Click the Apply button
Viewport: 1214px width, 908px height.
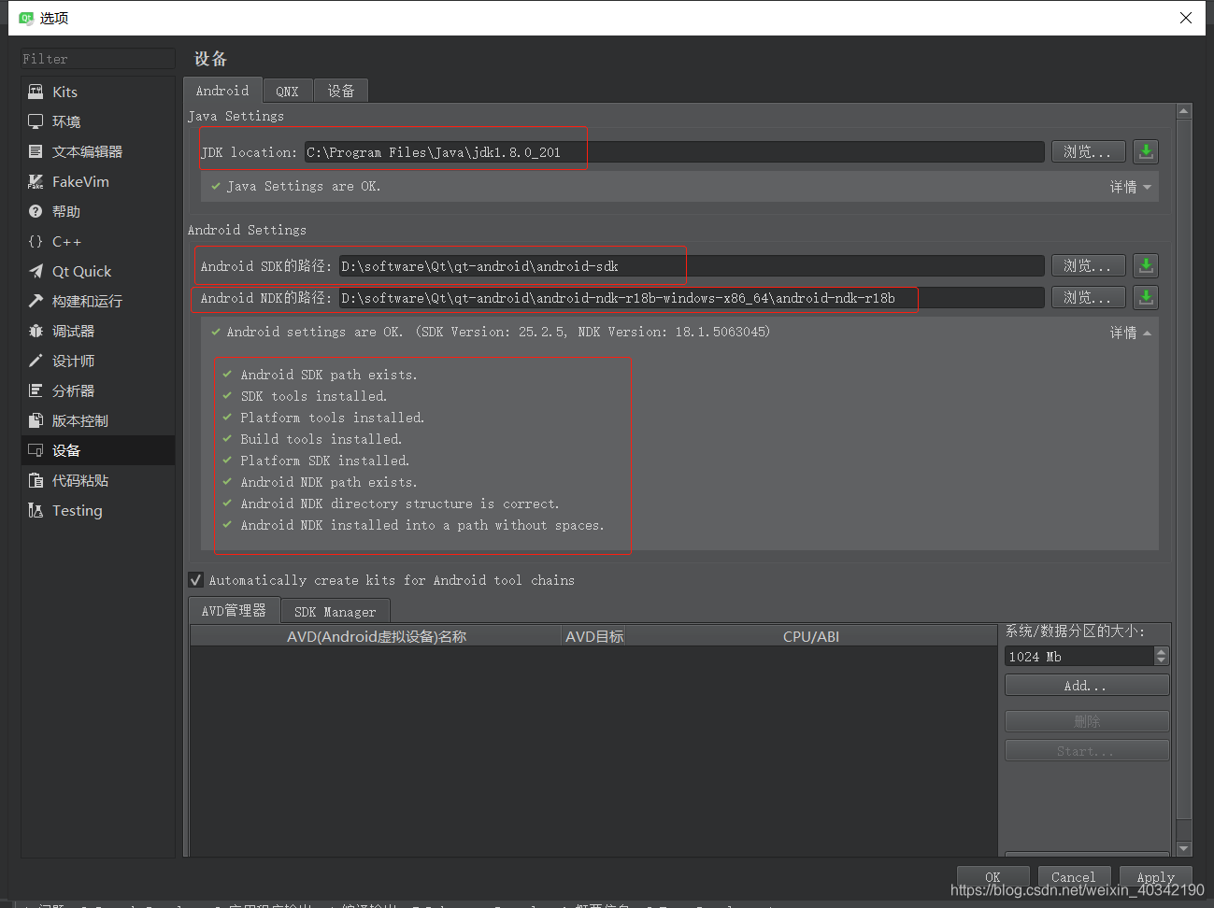pyautogui.click(x=1156, y=877)
